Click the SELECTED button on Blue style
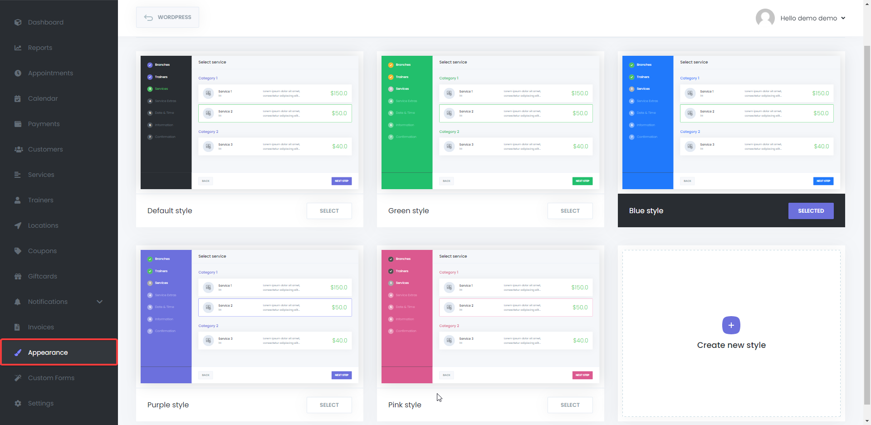 (x=811, y=210)
